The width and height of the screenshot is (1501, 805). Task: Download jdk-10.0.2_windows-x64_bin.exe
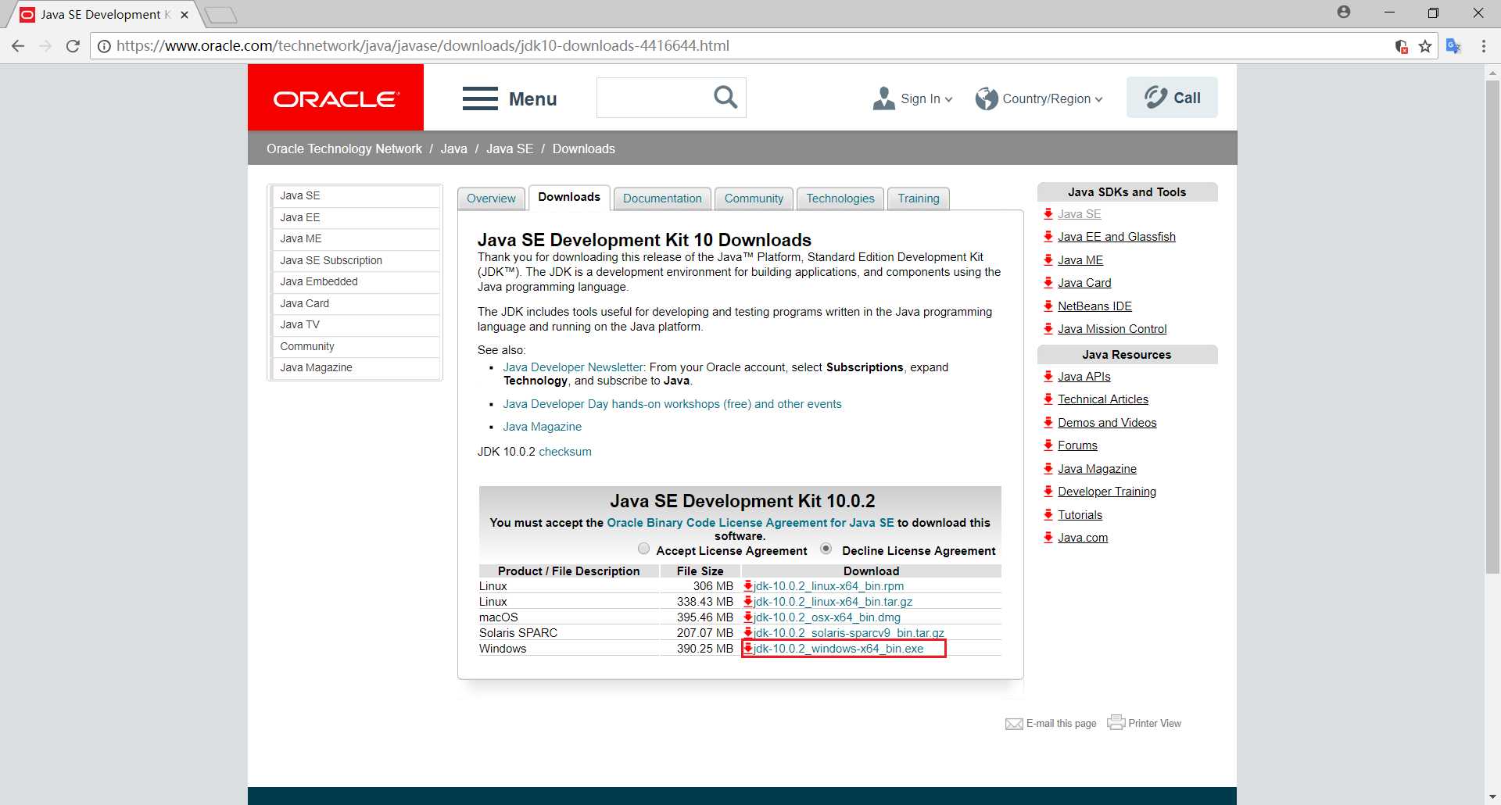click(x=838, y=648)
